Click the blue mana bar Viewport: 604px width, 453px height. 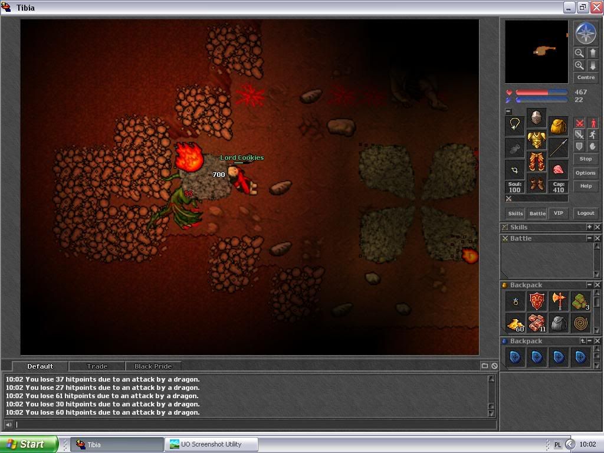point(541,100)
